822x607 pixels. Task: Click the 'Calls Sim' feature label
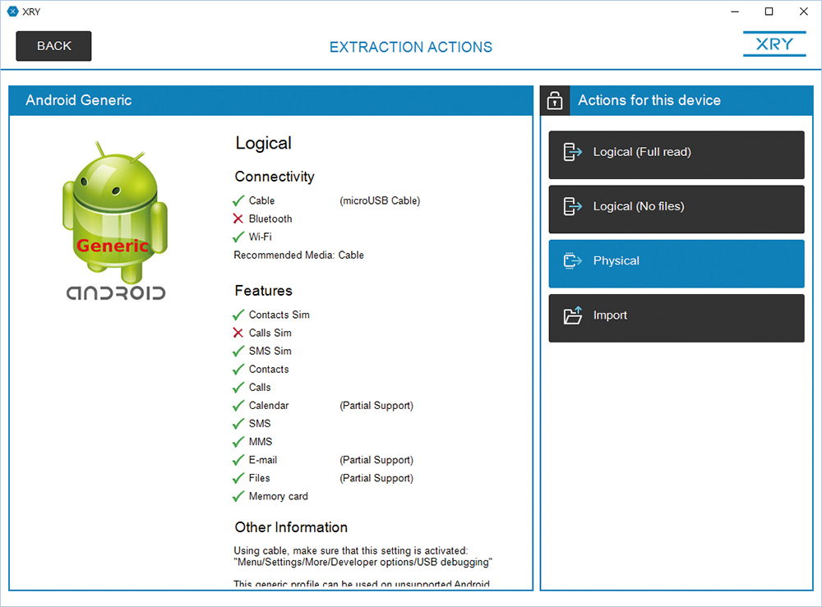270,333
